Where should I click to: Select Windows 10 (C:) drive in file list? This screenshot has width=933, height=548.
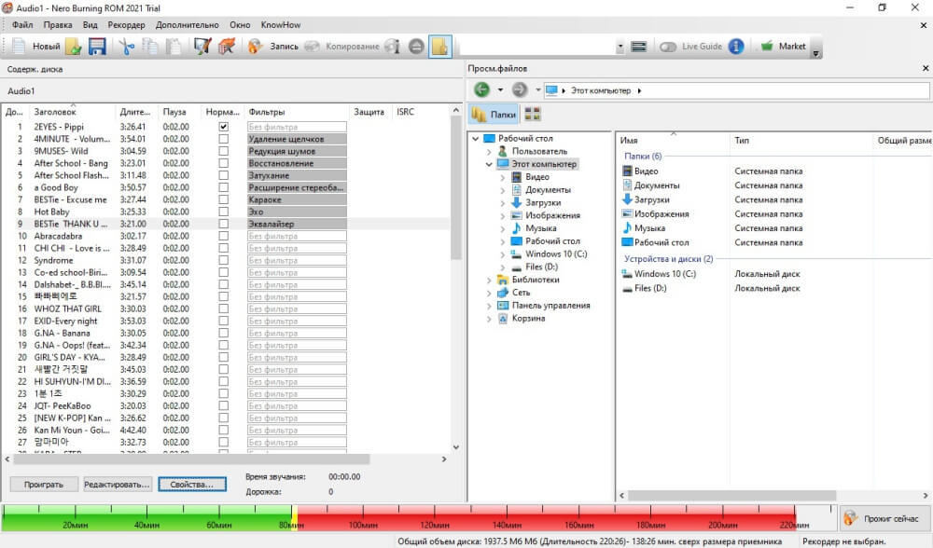click(659, 273)
